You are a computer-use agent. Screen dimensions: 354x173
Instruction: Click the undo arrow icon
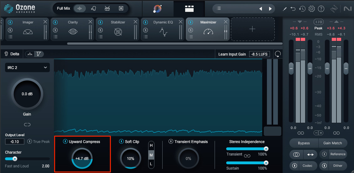(293, 9)
